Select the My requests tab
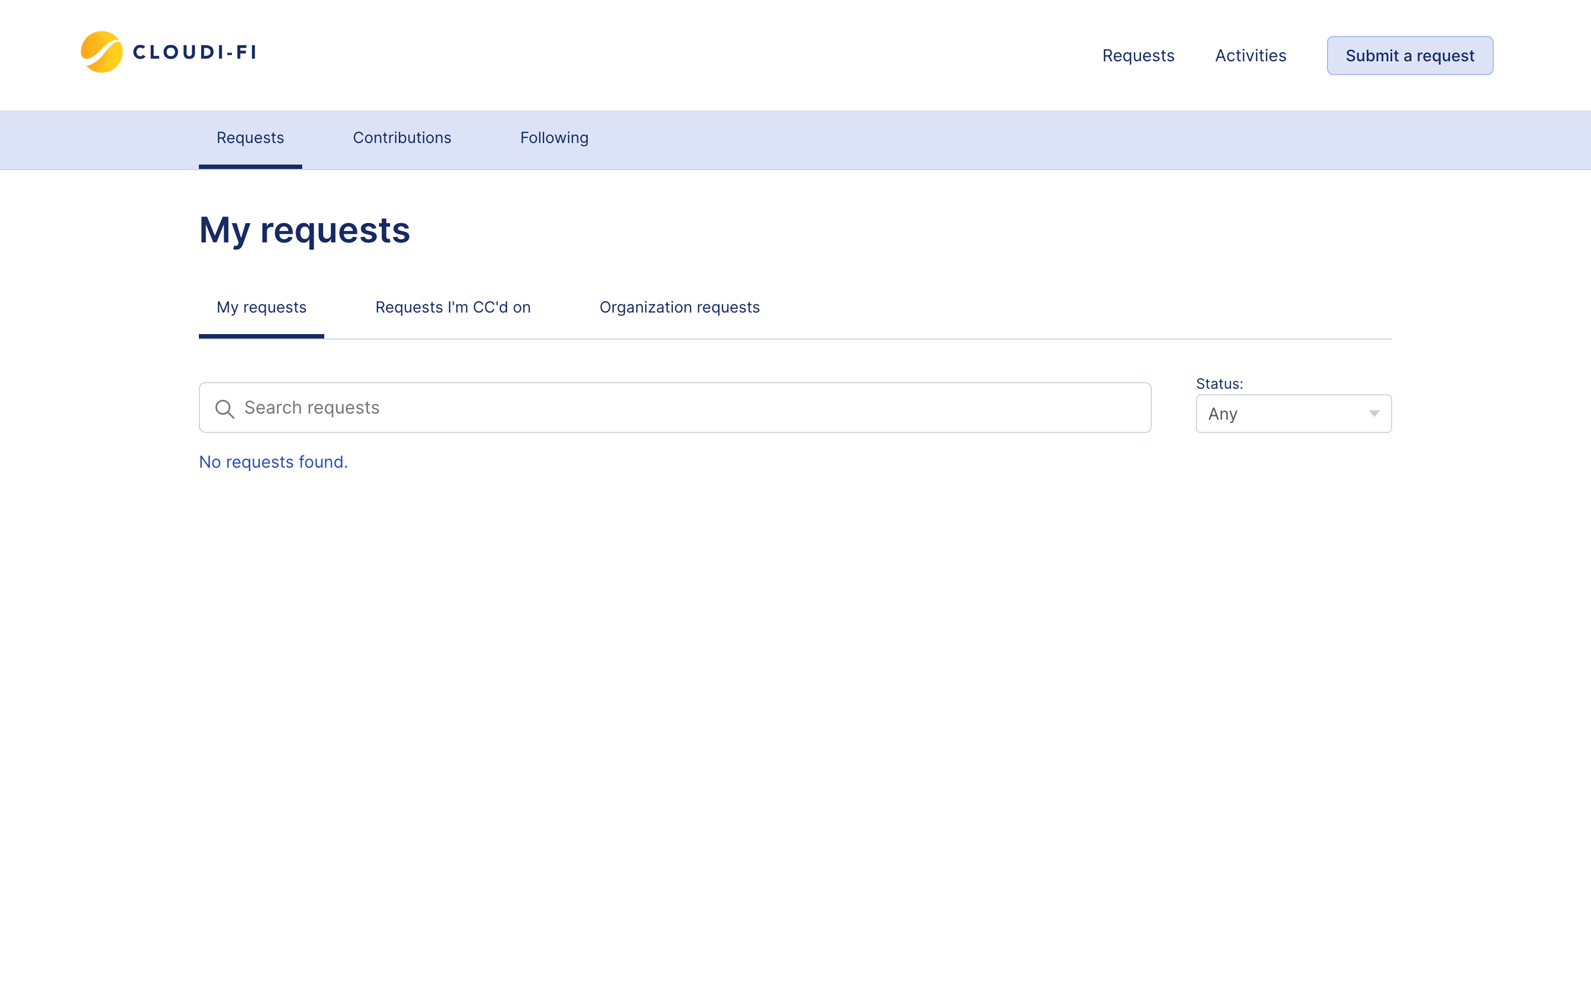 [x=261, y=307]
